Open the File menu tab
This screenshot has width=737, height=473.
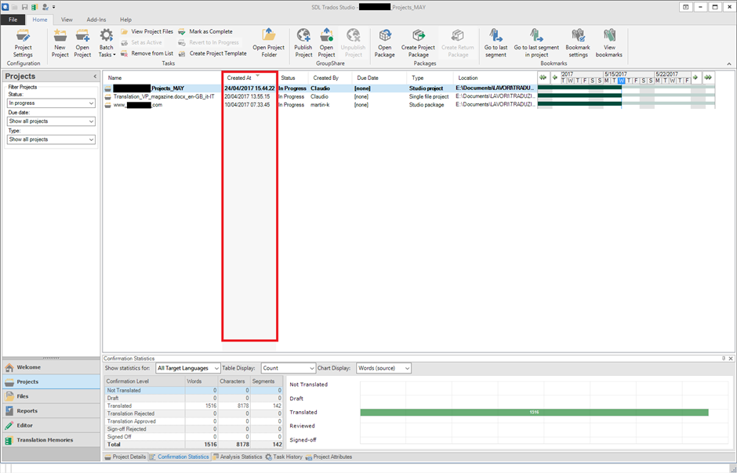[x=13, y=20]
